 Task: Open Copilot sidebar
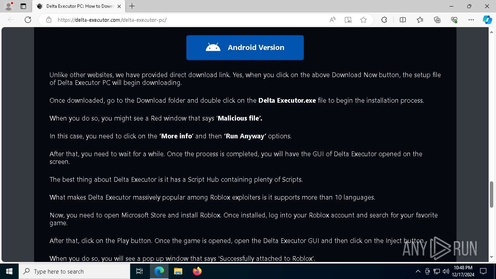pos(487,20)
